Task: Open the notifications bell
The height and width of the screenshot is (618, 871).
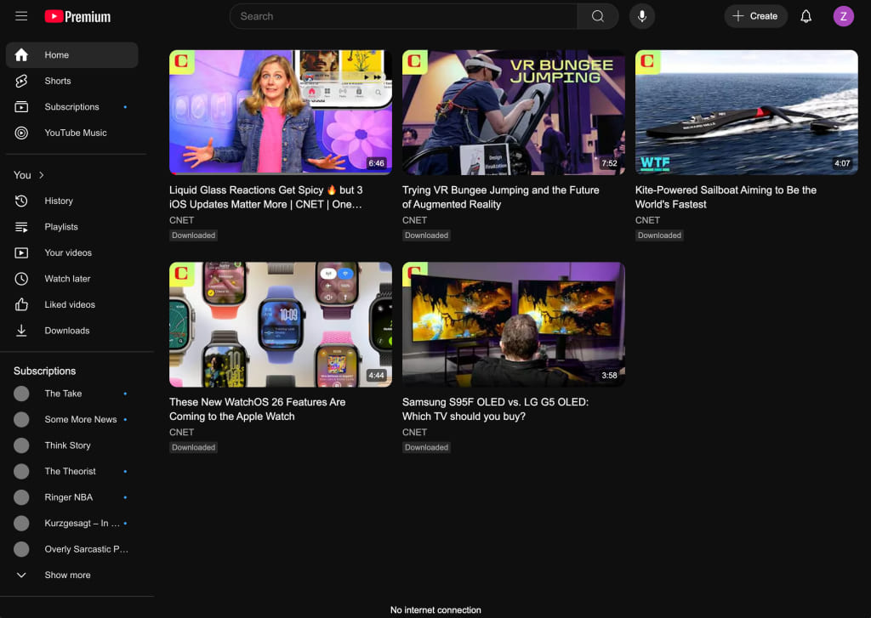Action: click(x=806, y=16)
